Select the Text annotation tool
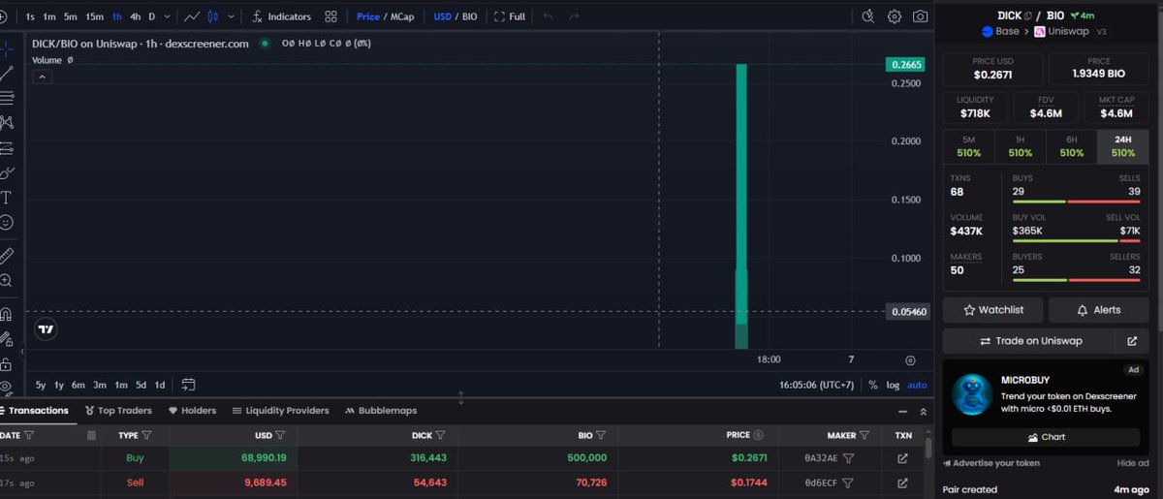 [6, 198]
